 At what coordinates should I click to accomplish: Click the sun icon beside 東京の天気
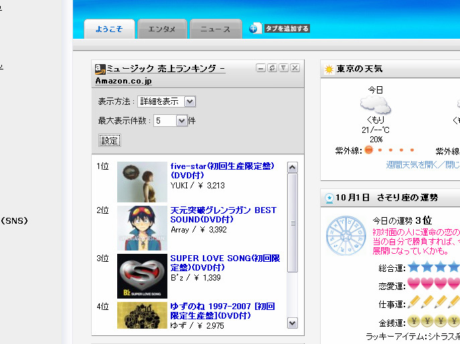click(x=329, y=69)
